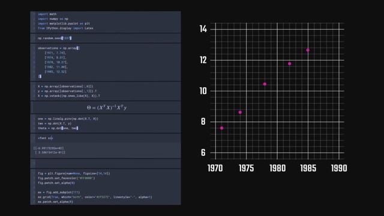Screen dimensions: 384x216
Task: Place cursor in np.random.seed cell
Action: pyautogui.click(x=106, y=38)
